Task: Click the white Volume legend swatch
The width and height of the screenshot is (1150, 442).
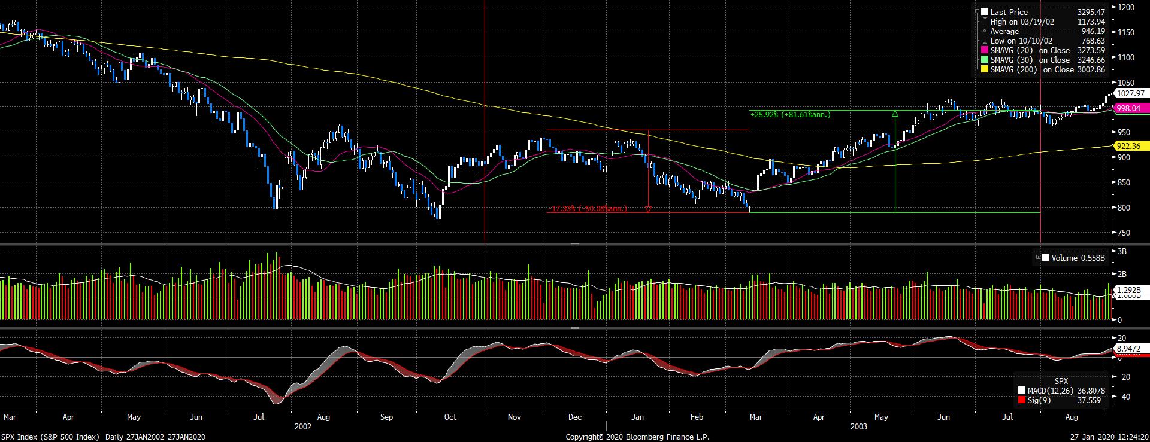Action: pyautogui.click(x=1046, y=258)
